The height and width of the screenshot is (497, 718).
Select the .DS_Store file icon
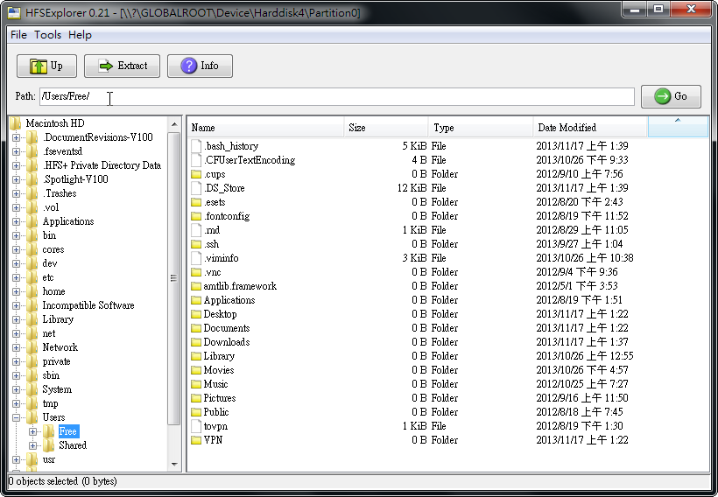coord(196,188)
